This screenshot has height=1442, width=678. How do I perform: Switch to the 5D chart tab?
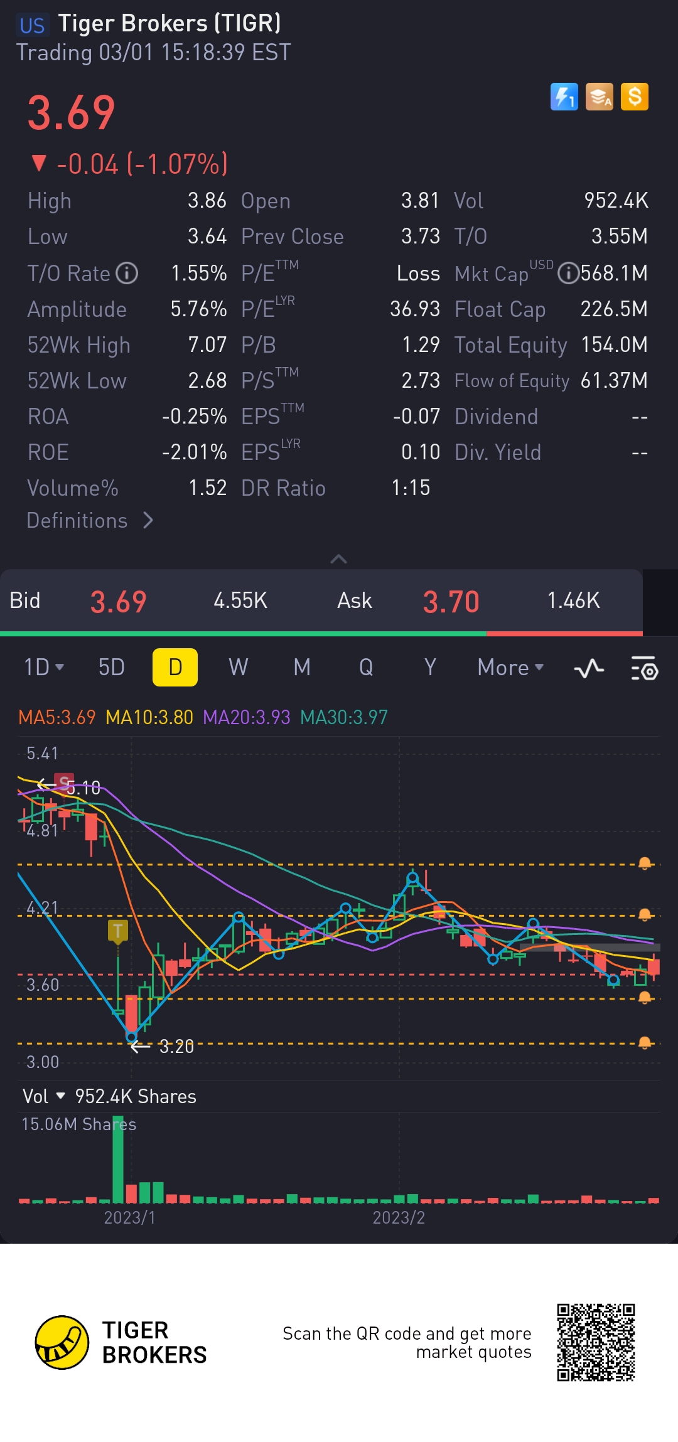coord(111,667)
